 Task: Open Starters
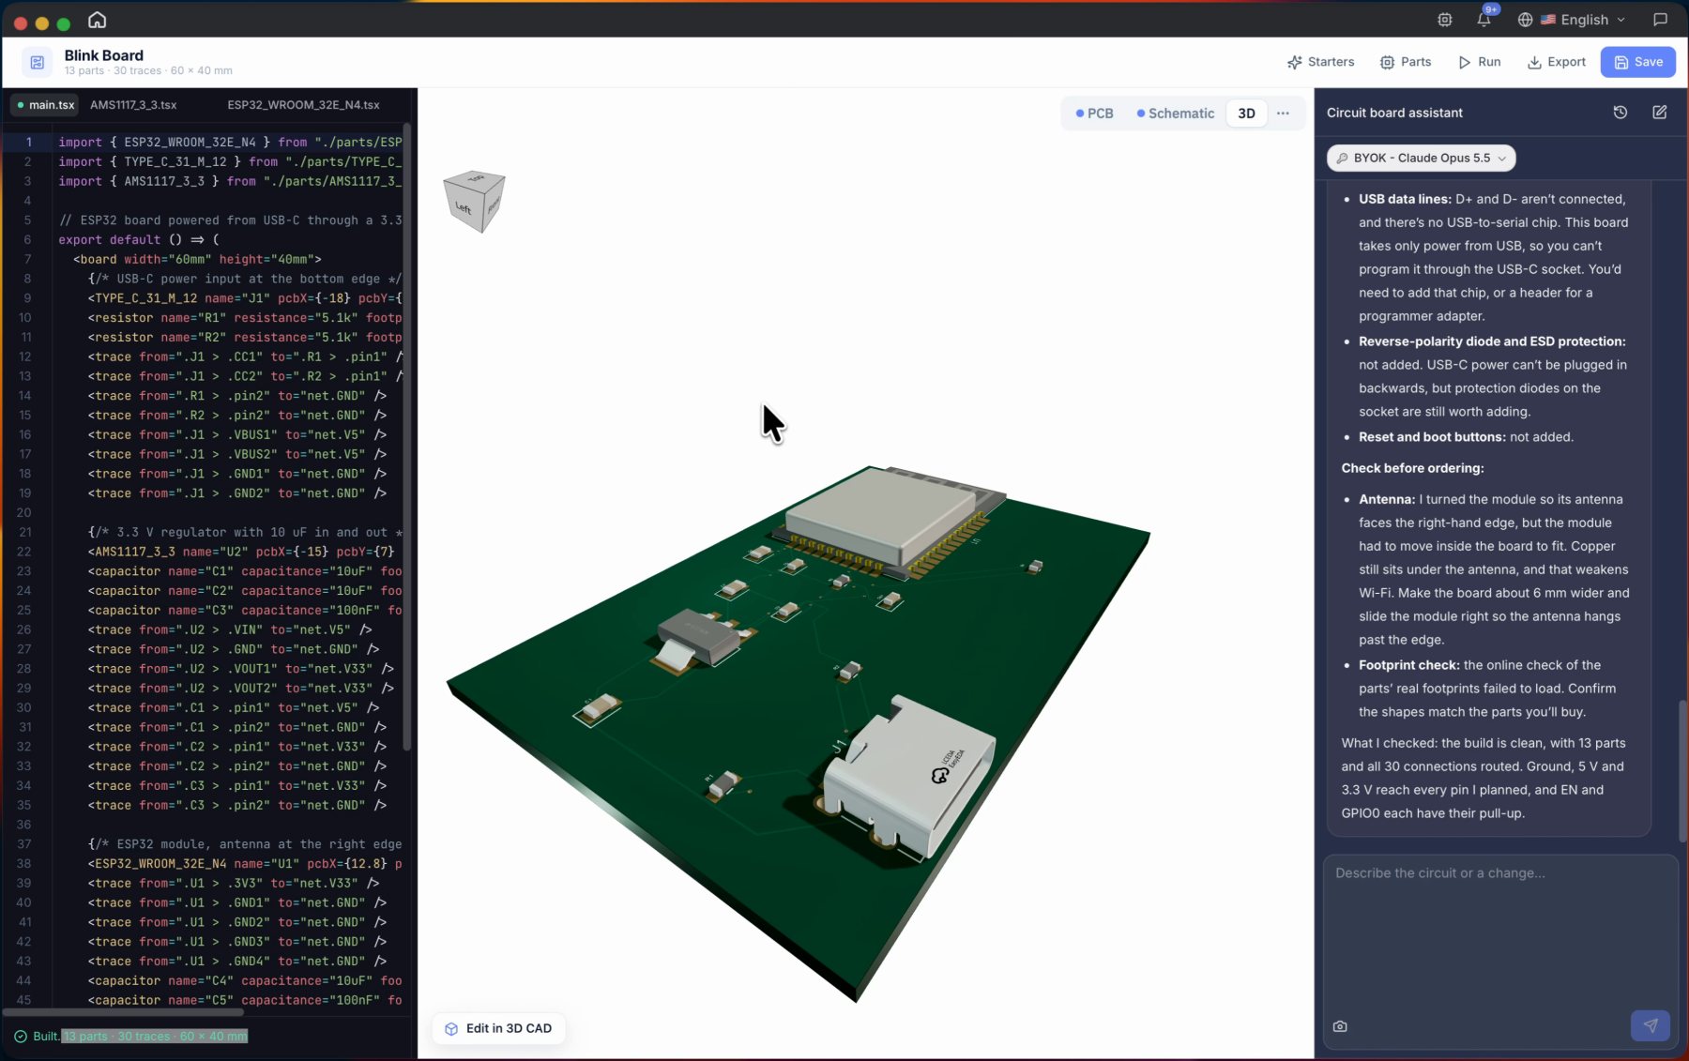1320,62
